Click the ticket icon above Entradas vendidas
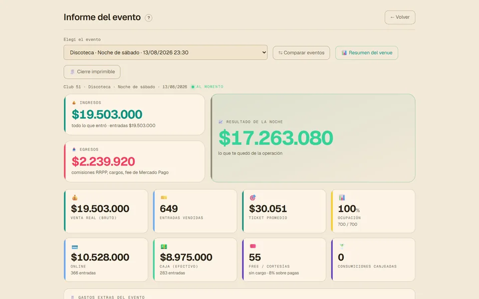The width and height of the screenshot is (479, 299). pos(164,198)
